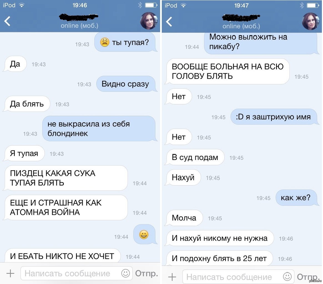Tap the grinning emoji message bubble

[x=145, y=235]
